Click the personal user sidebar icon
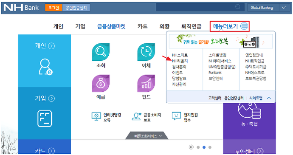 coord(45,67)
